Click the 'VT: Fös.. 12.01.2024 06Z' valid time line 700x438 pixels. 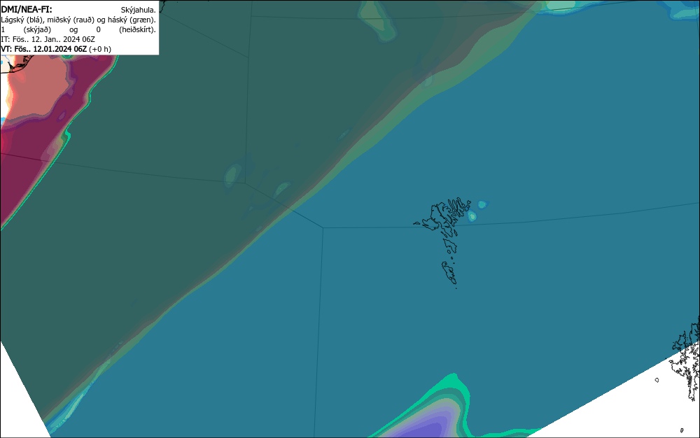[56, 49]
